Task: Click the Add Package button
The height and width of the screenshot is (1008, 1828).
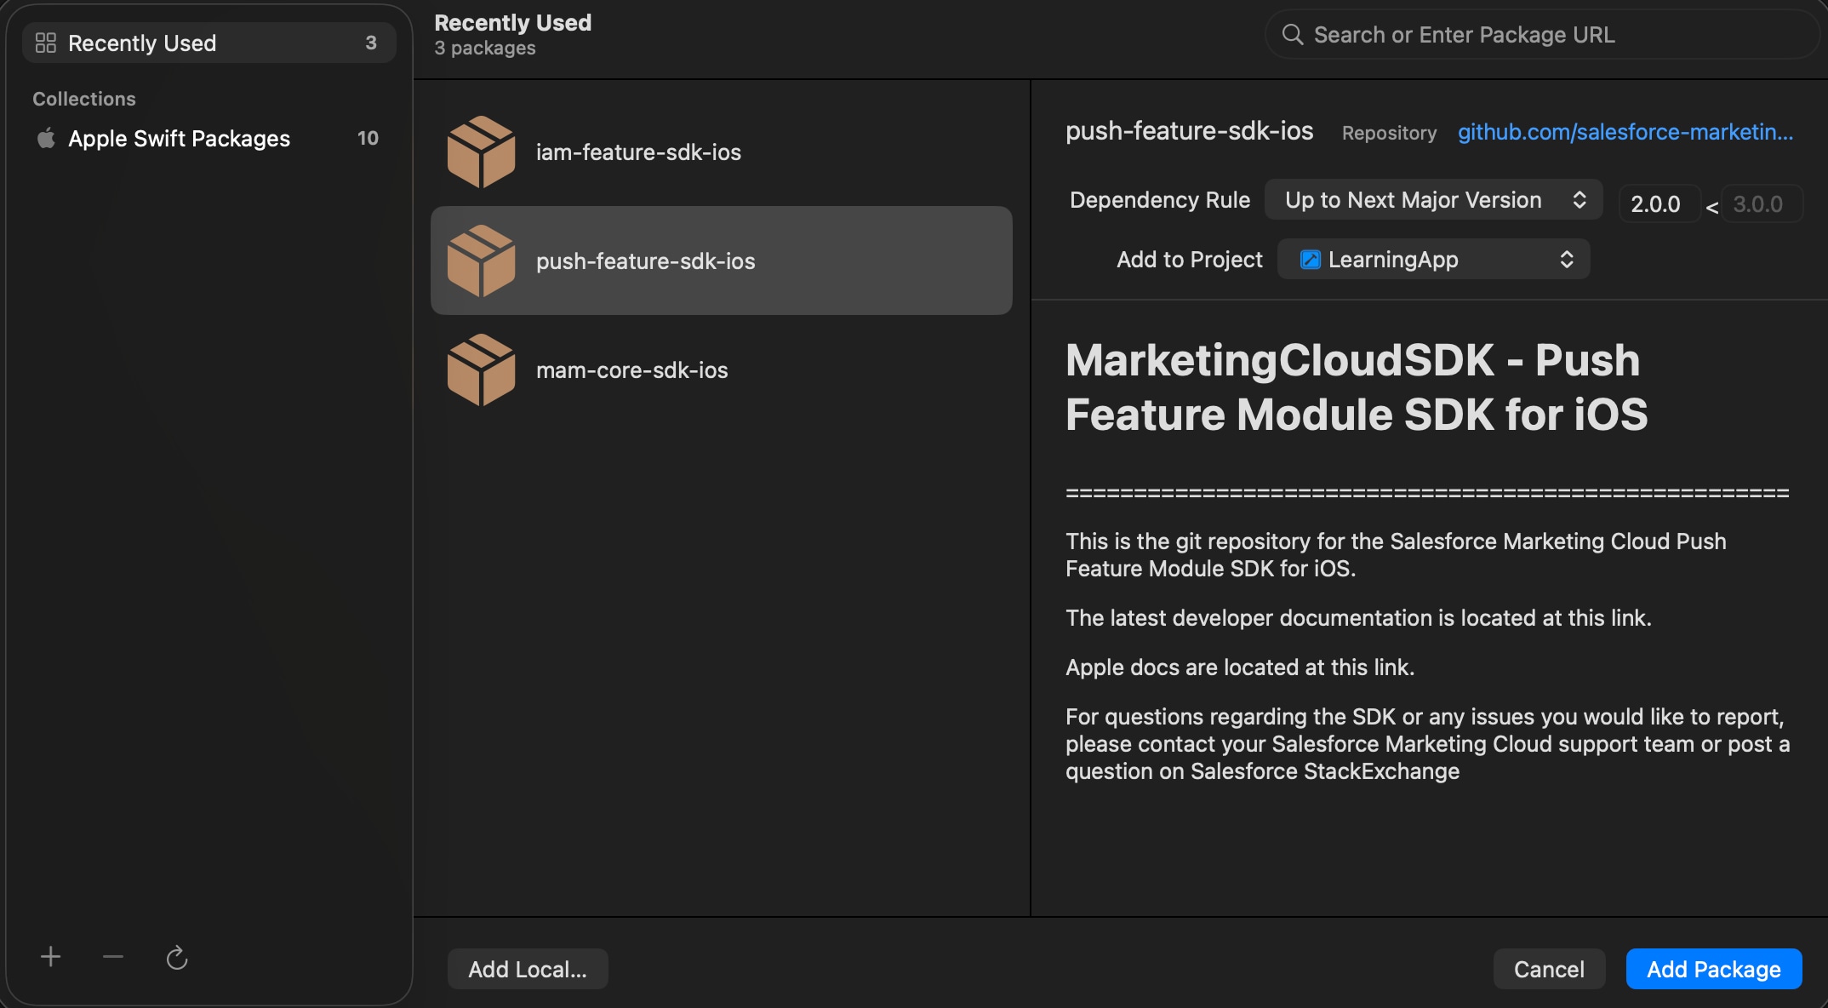Action: (x=1713, y=968)
